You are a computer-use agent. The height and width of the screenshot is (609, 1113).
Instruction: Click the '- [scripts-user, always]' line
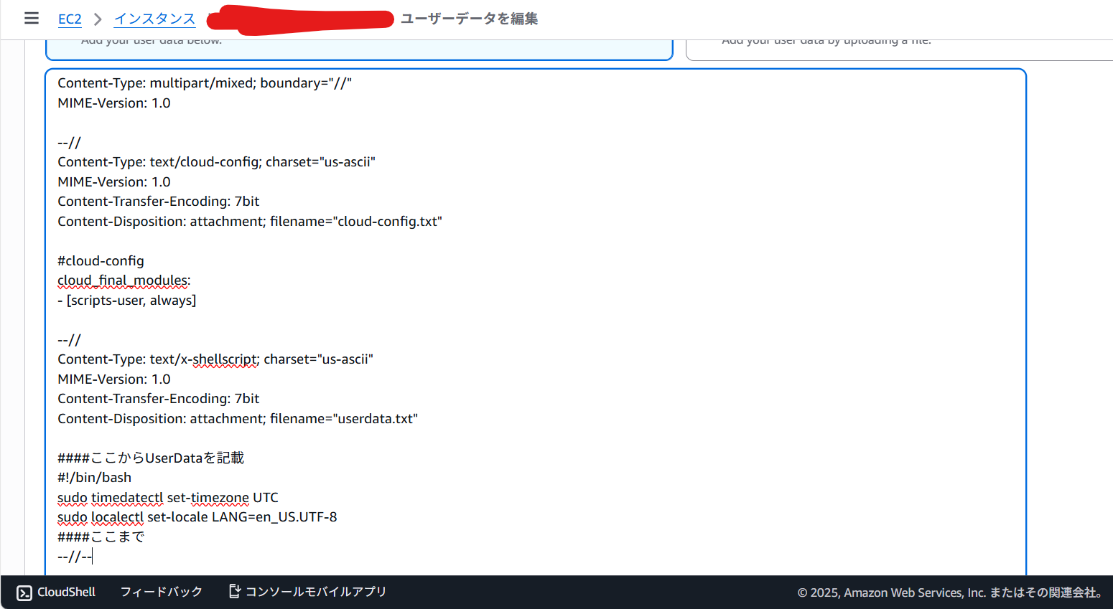(x=127, y=301)
